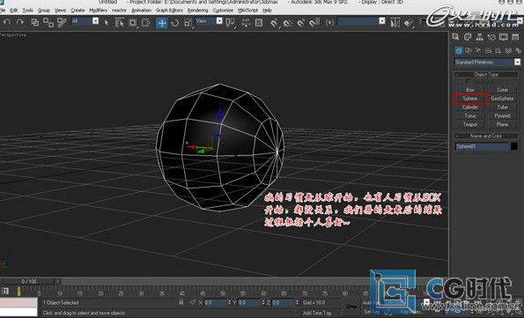Enable the AutoGrid checkbox

(x=469, y=82)
